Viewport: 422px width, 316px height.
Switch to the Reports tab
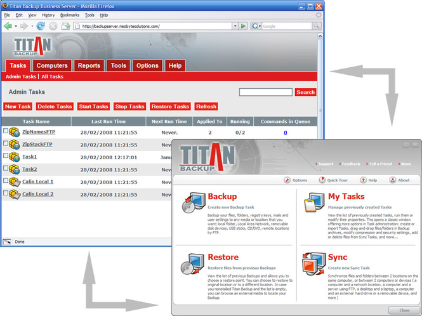[x=89, y=66]
